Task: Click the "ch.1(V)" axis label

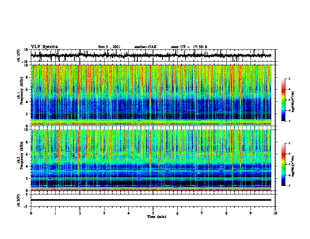Action: (19, 55)
